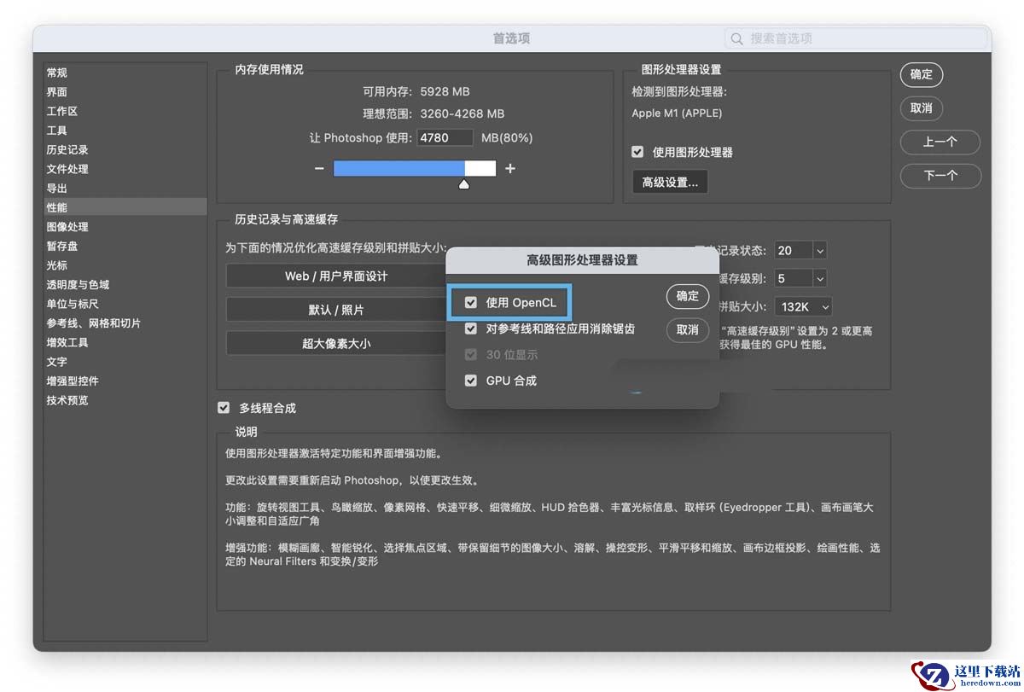Image resolution: width=1024 pixels, height=692 pixels.
Task: Click the 高级设置... button
Action: pyautogui.click(x=670, y=182)
